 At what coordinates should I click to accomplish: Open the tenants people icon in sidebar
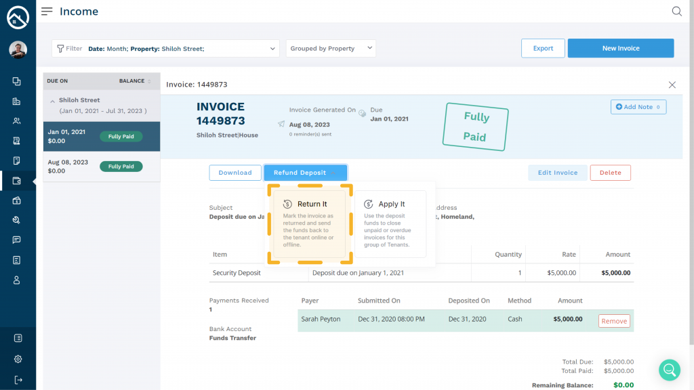coord(17,121)
